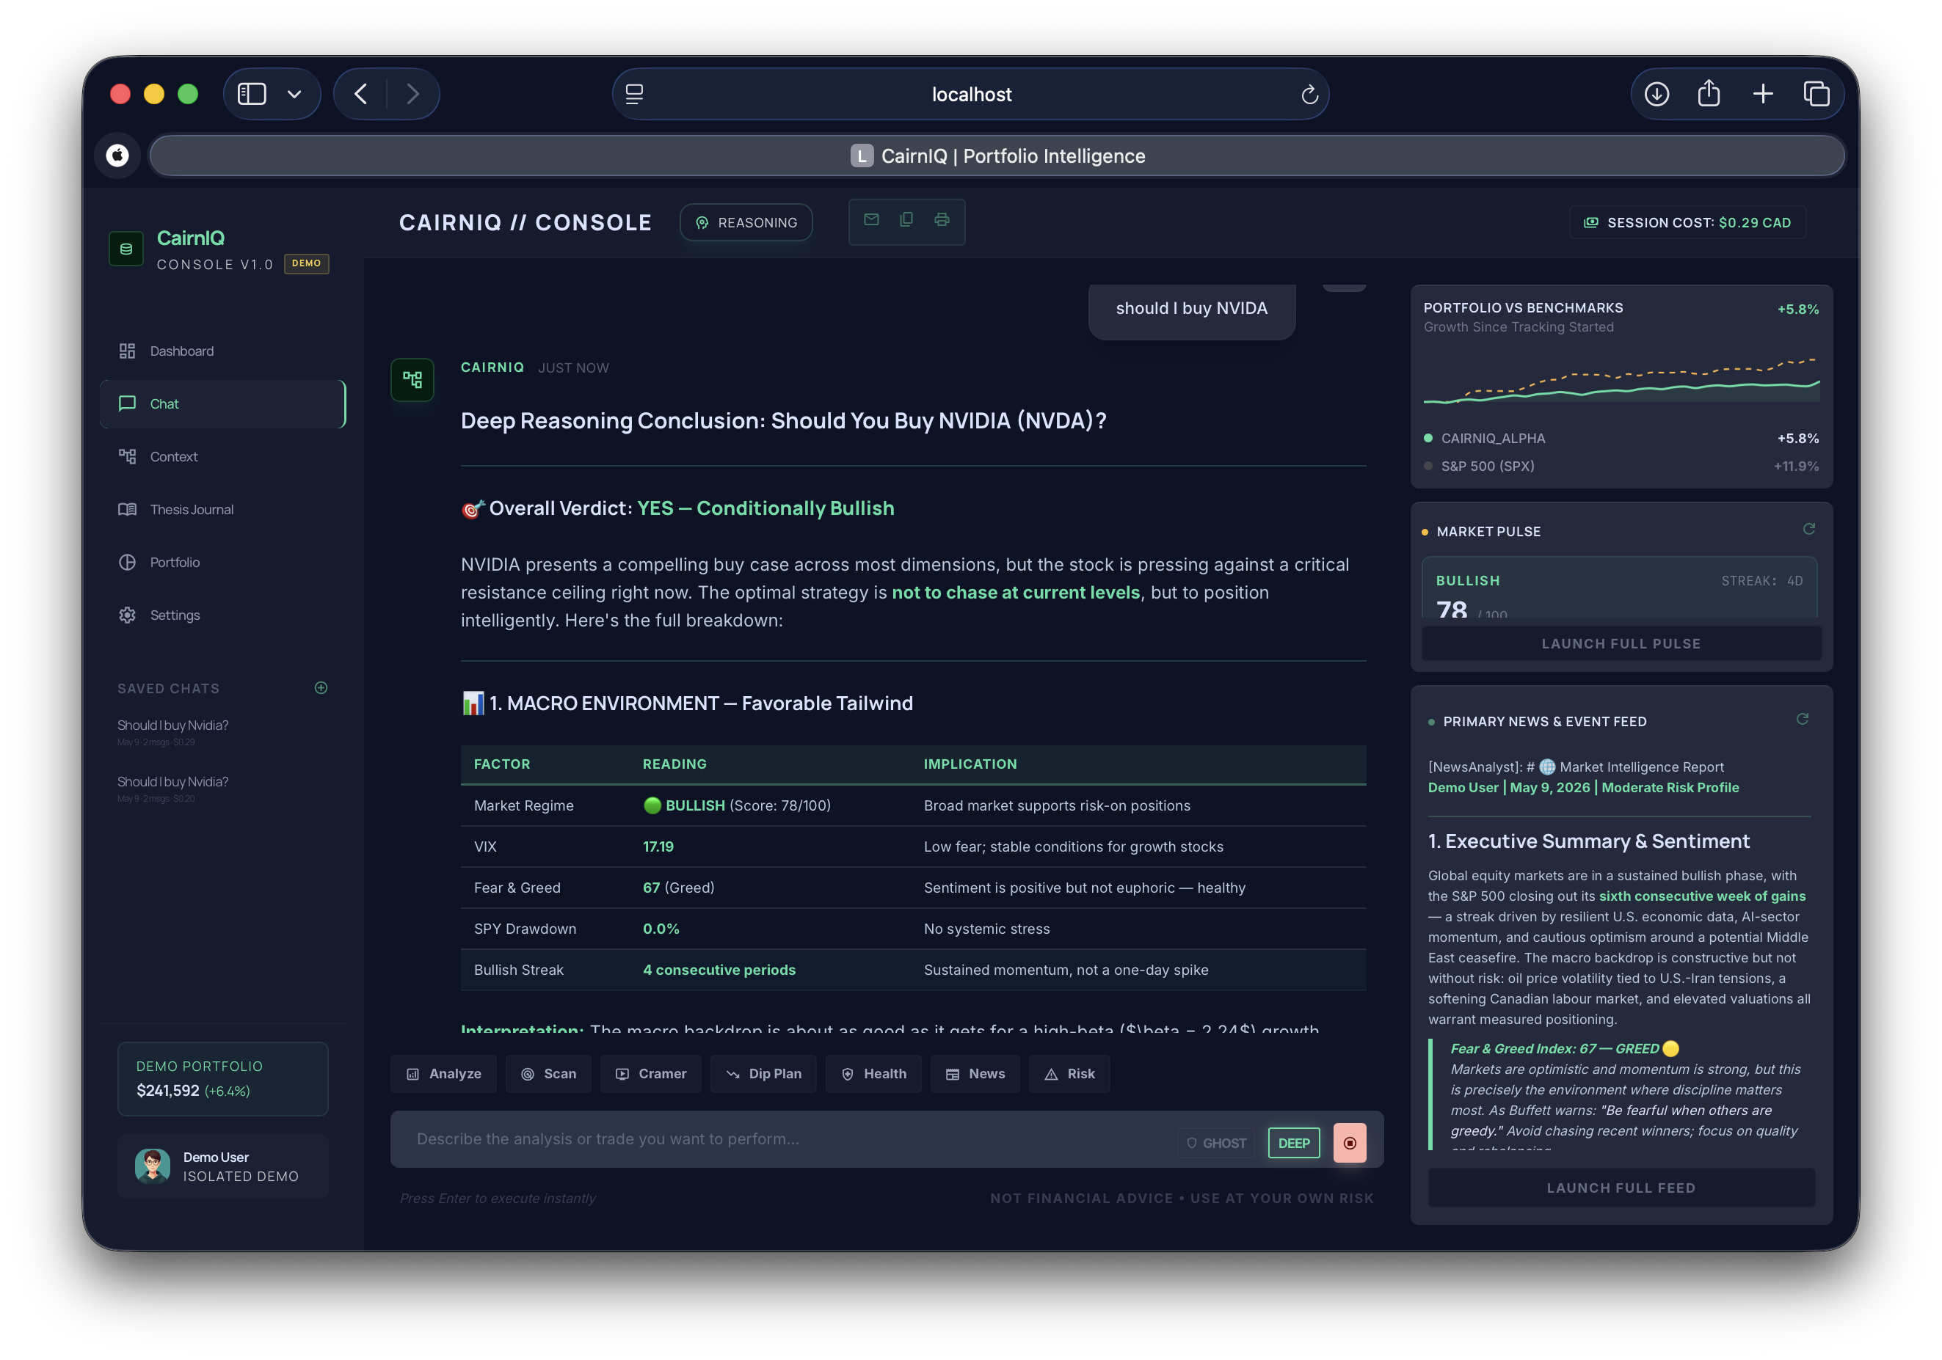
Task: Click Launch Full Pulse button
Action: tap(1621, 644)
